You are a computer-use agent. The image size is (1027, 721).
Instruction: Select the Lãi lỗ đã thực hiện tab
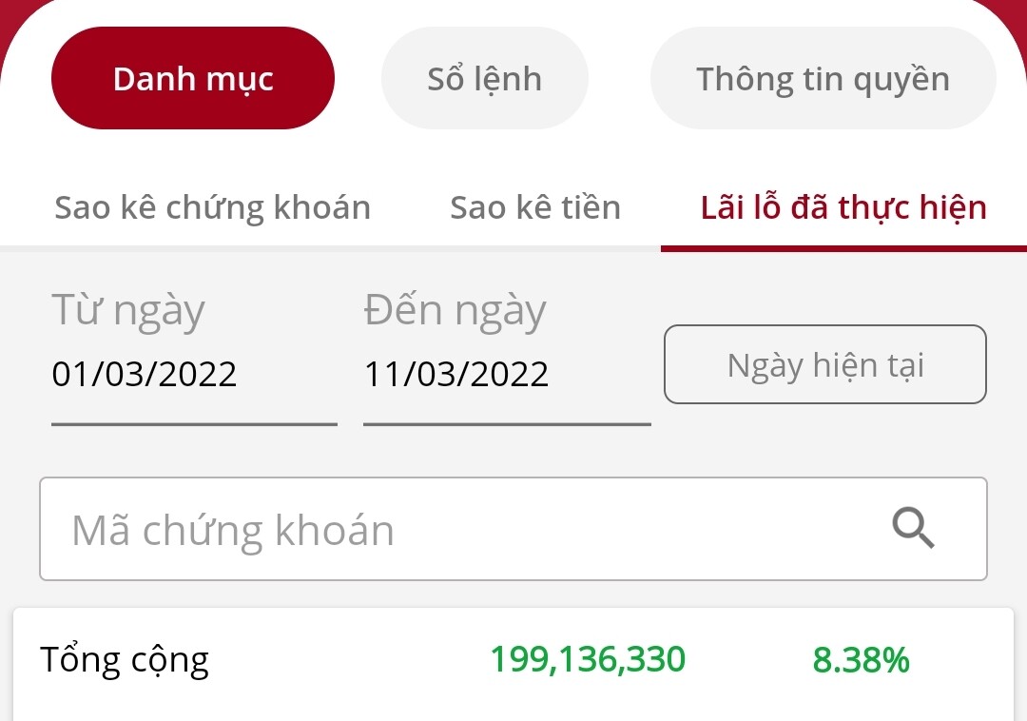843,207
